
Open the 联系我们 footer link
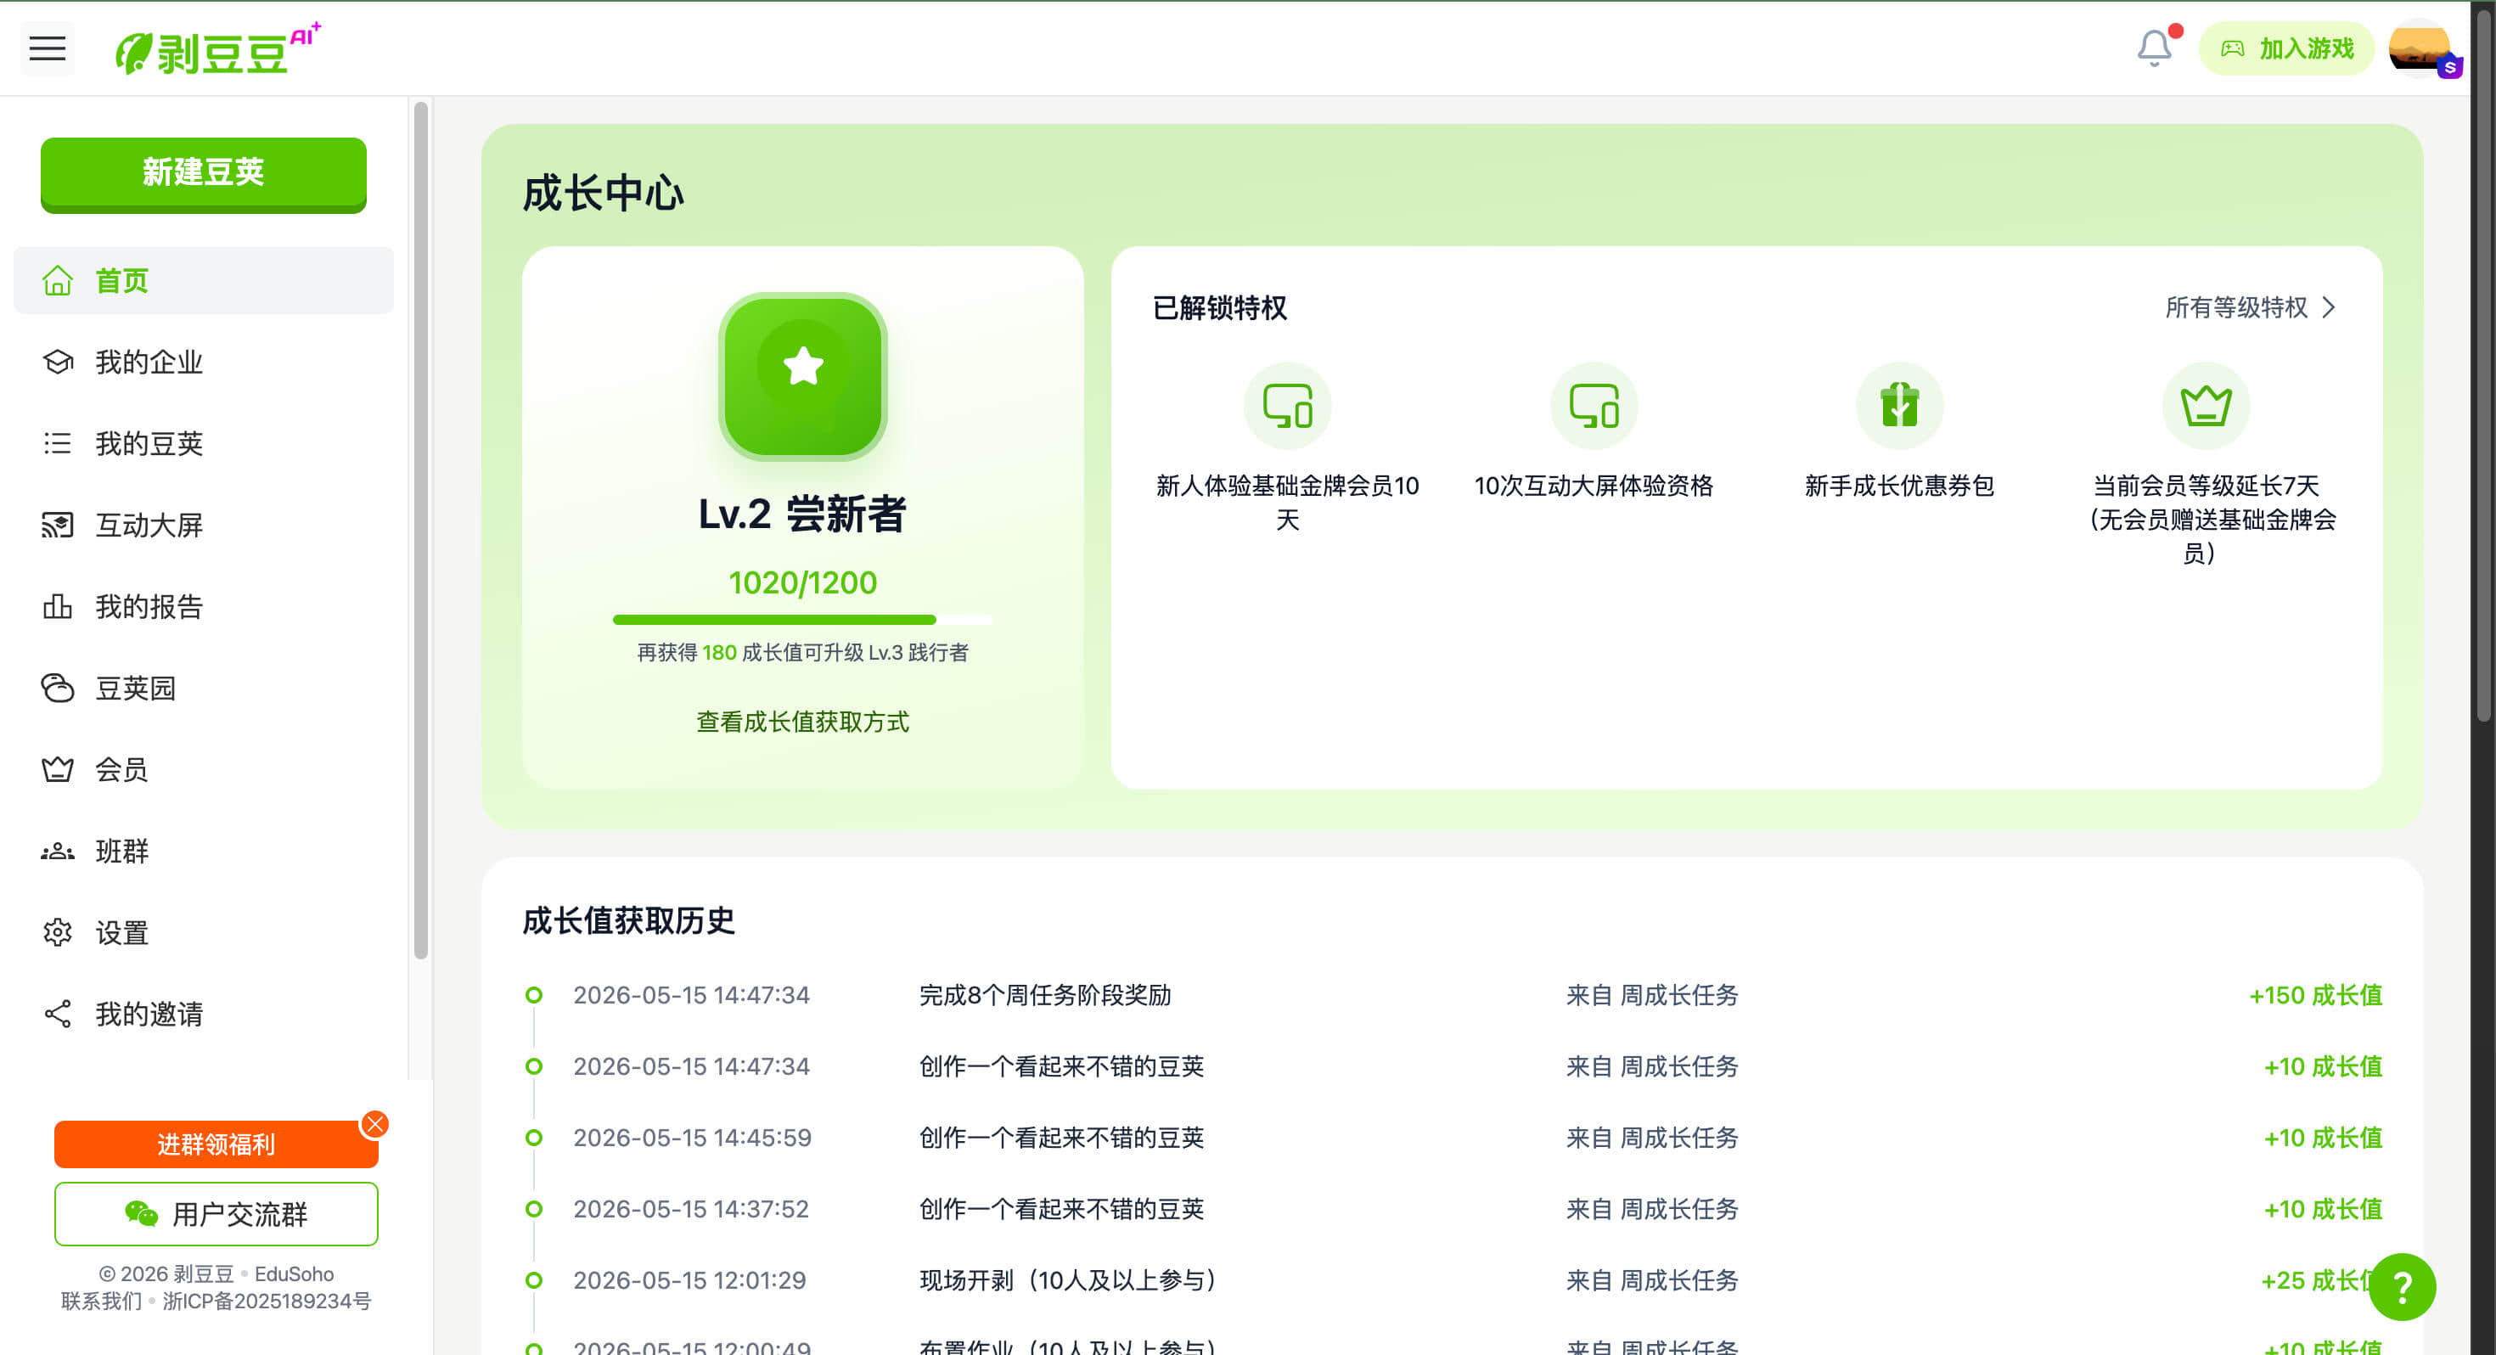(x=101, y=1301)
